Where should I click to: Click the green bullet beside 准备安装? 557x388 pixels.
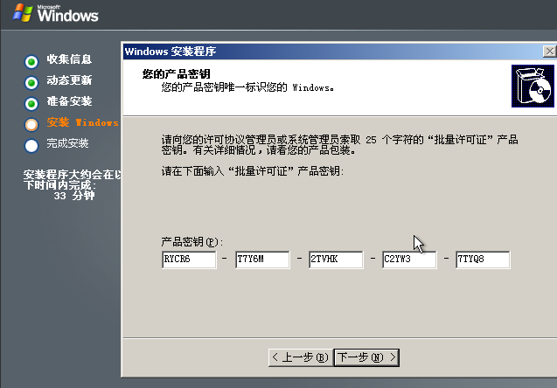(31, 102)
